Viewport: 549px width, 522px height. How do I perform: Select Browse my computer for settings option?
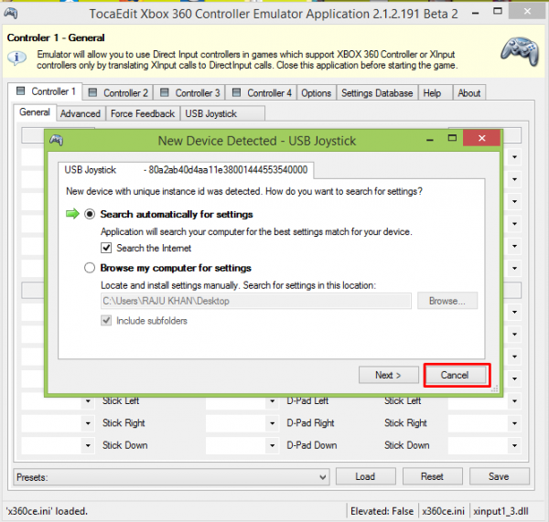click(x=90, y=268)
